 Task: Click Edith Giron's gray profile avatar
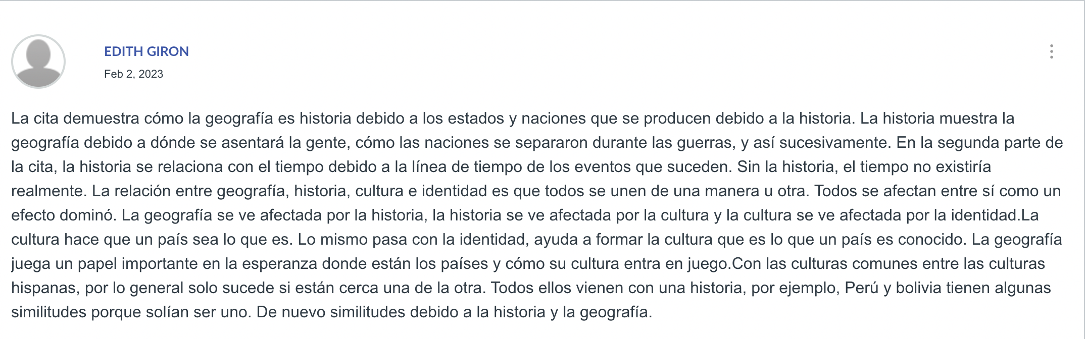pyautogui.click(x=38, y=62)
